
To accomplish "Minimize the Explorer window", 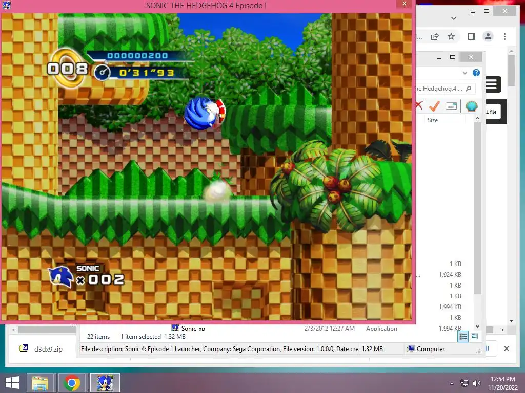I will [x=439, y=57].
